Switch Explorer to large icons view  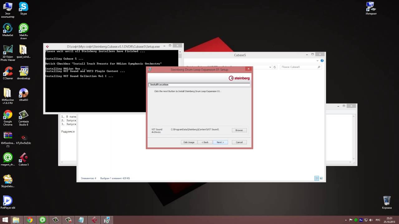click(x=321, y=178)
